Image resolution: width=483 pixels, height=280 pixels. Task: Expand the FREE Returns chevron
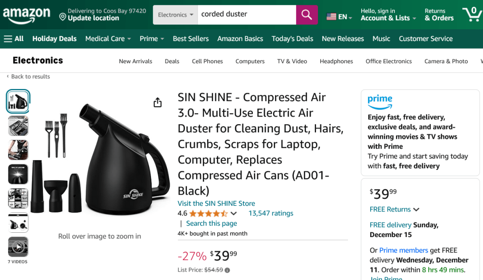pyautogui.click(x=416, y=209)
